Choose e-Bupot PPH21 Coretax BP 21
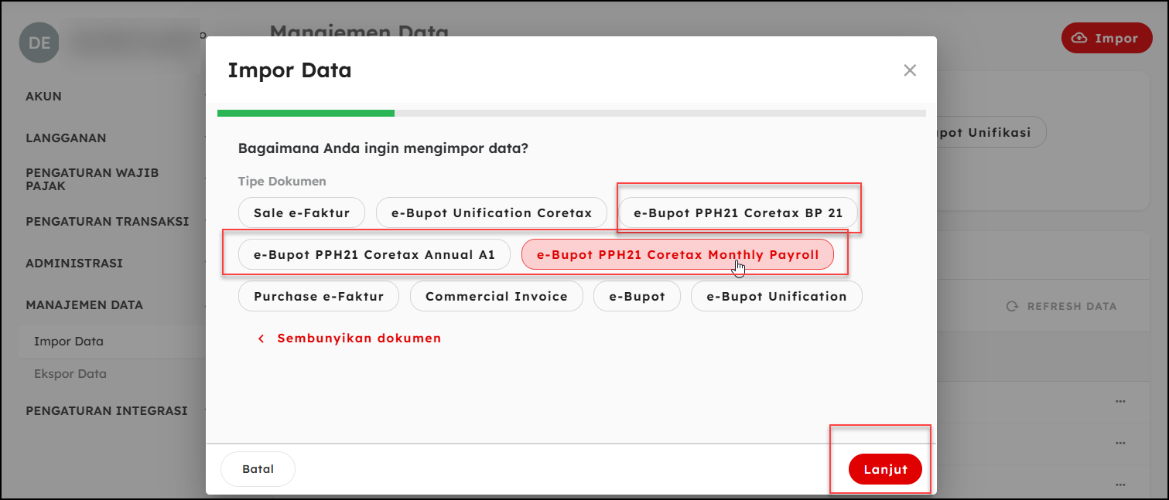The image size is (1169, 500). coord(737,213)
